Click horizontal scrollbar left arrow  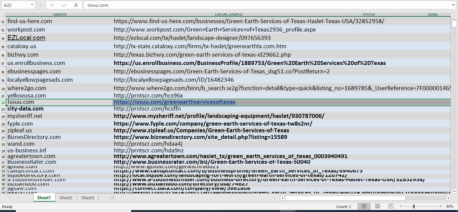(x=283, y=198)
